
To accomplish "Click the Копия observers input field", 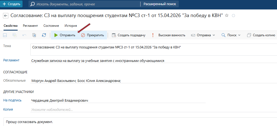I will pyautogui.click(x=118, y=110).
